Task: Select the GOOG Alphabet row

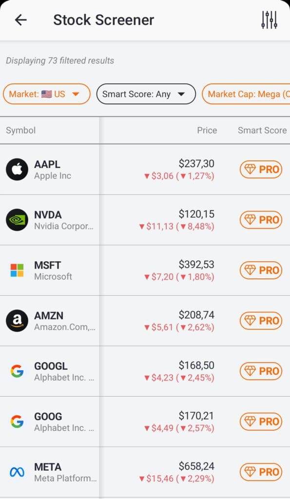Action: point(54,422)
